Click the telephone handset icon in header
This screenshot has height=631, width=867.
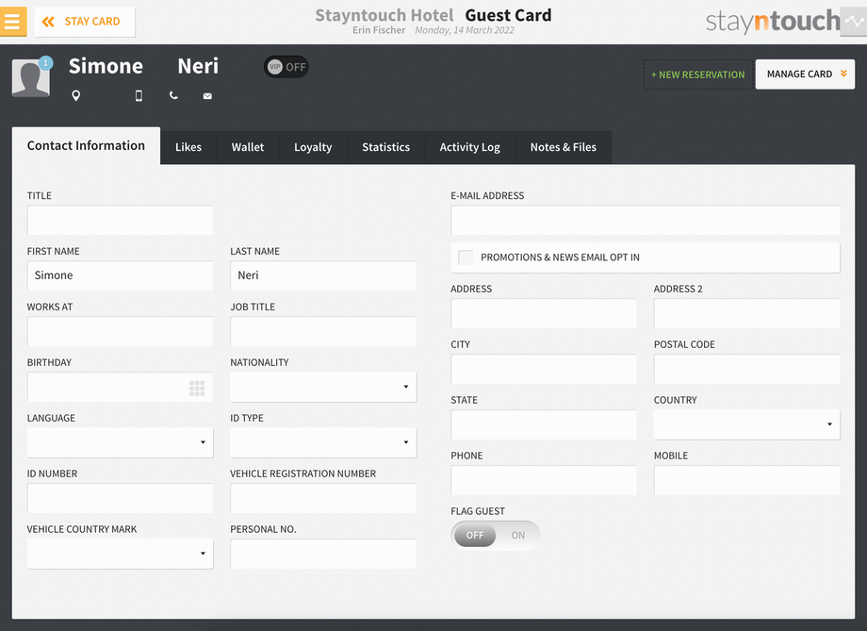point(173,95)
